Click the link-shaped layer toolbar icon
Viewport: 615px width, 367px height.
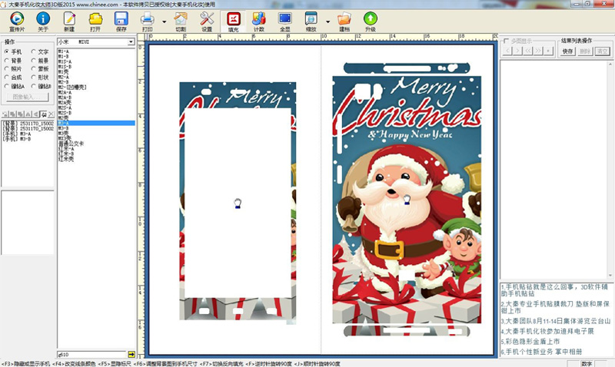pyautogui.click(x=44, y=114)
